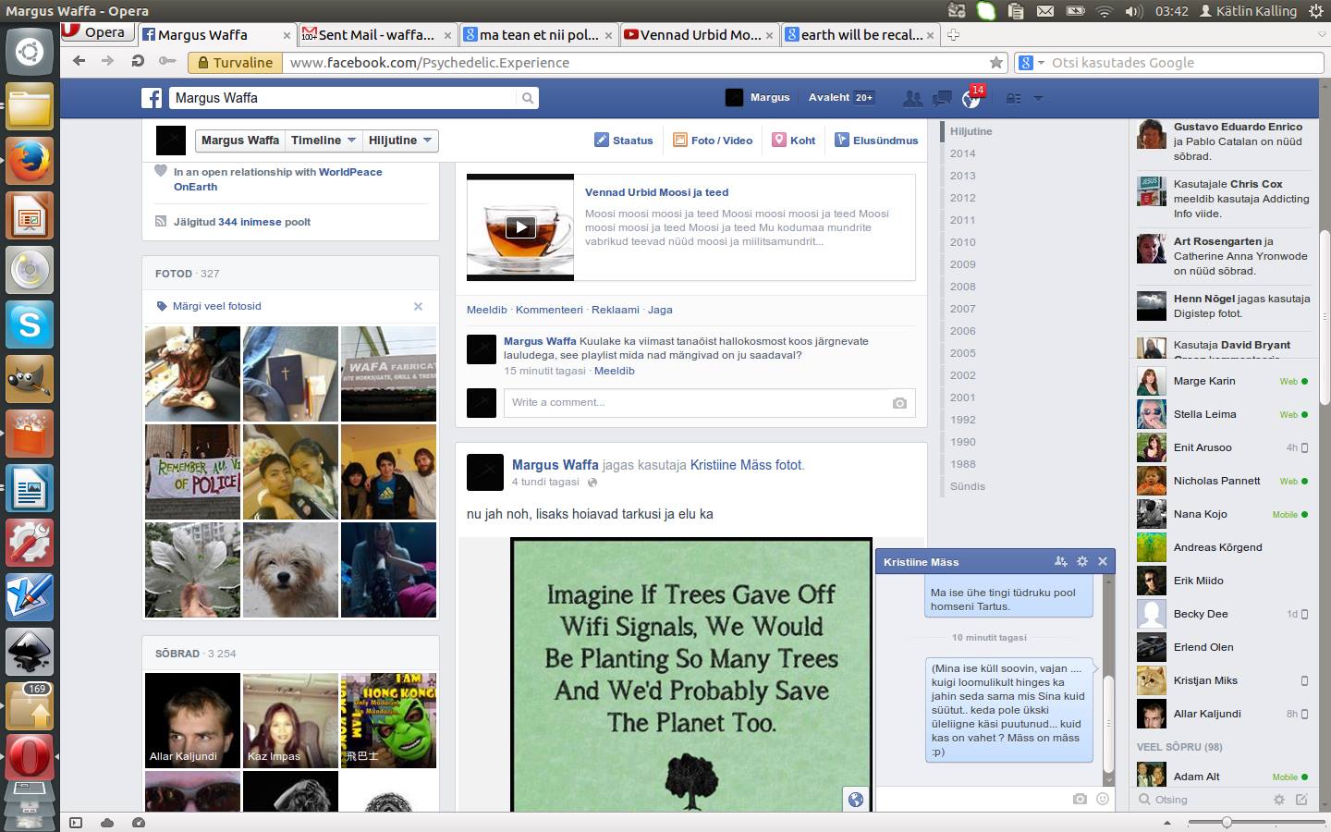Click the search magnifier in Facebook search box

(x=528, y=98)
